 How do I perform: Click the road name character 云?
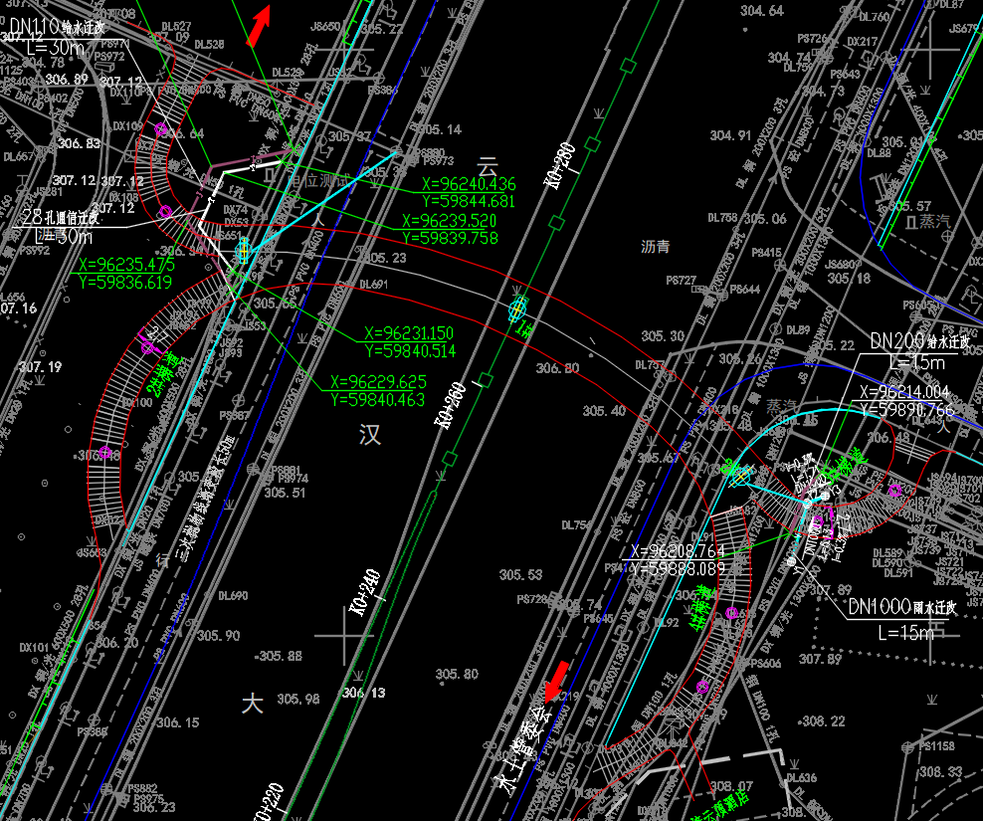pos(488,168)
